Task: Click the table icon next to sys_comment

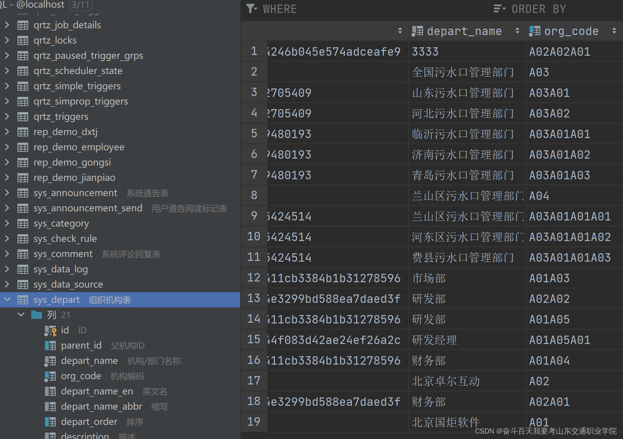Action: click(23, 254)
